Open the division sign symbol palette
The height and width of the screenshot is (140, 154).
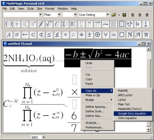click(x=81, y=35)
